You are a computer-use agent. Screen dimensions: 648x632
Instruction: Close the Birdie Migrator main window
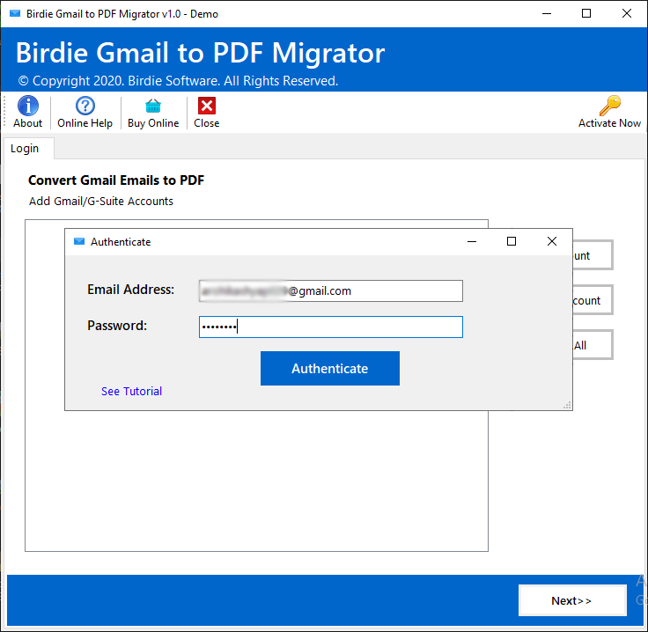click(627, 13)
